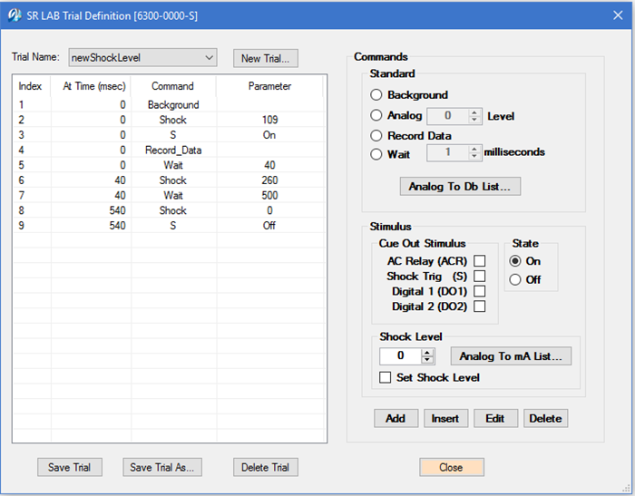This screenshot has height=496, width=635.
Task: Click the Shock Level value field
Action: (399, 356)
